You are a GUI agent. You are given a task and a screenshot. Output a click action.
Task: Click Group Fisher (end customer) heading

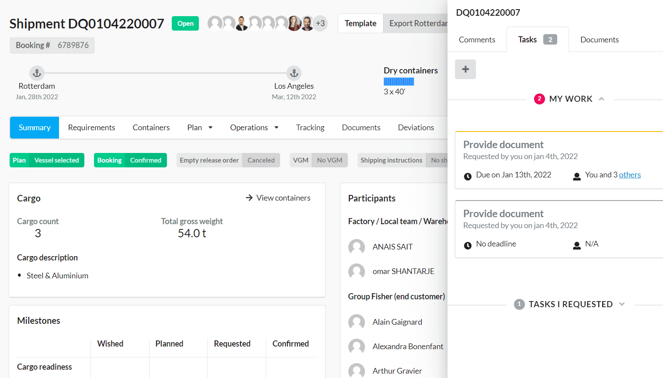pyautogui.click(x=396, y=297)
